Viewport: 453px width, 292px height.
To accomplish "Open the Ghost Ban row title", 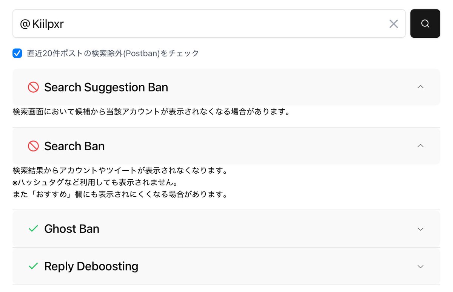I will click(x=72, y=229).
